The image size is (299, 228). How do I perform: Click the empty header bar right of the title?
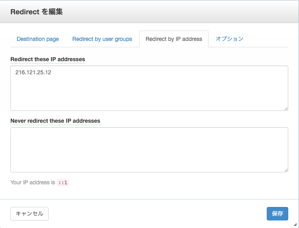click(x=179, y=12)
